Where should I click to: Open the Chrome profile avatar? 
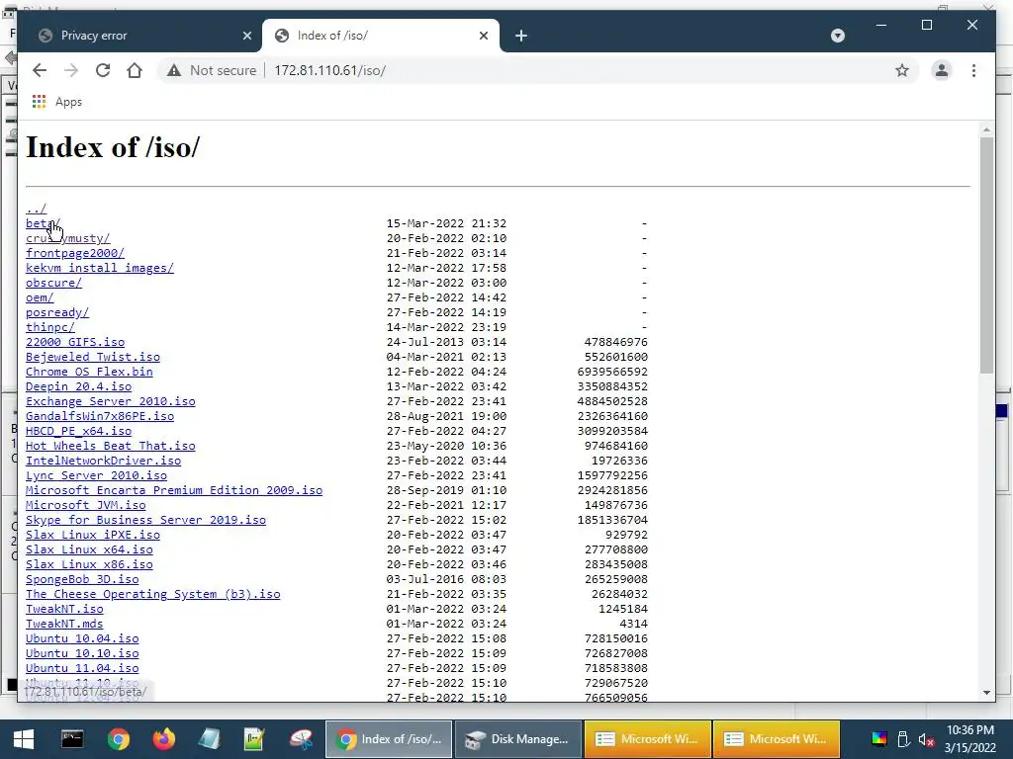[942, 70]
